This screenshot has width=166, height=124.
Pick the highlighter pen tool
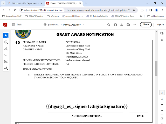click(x=6, y=49)
